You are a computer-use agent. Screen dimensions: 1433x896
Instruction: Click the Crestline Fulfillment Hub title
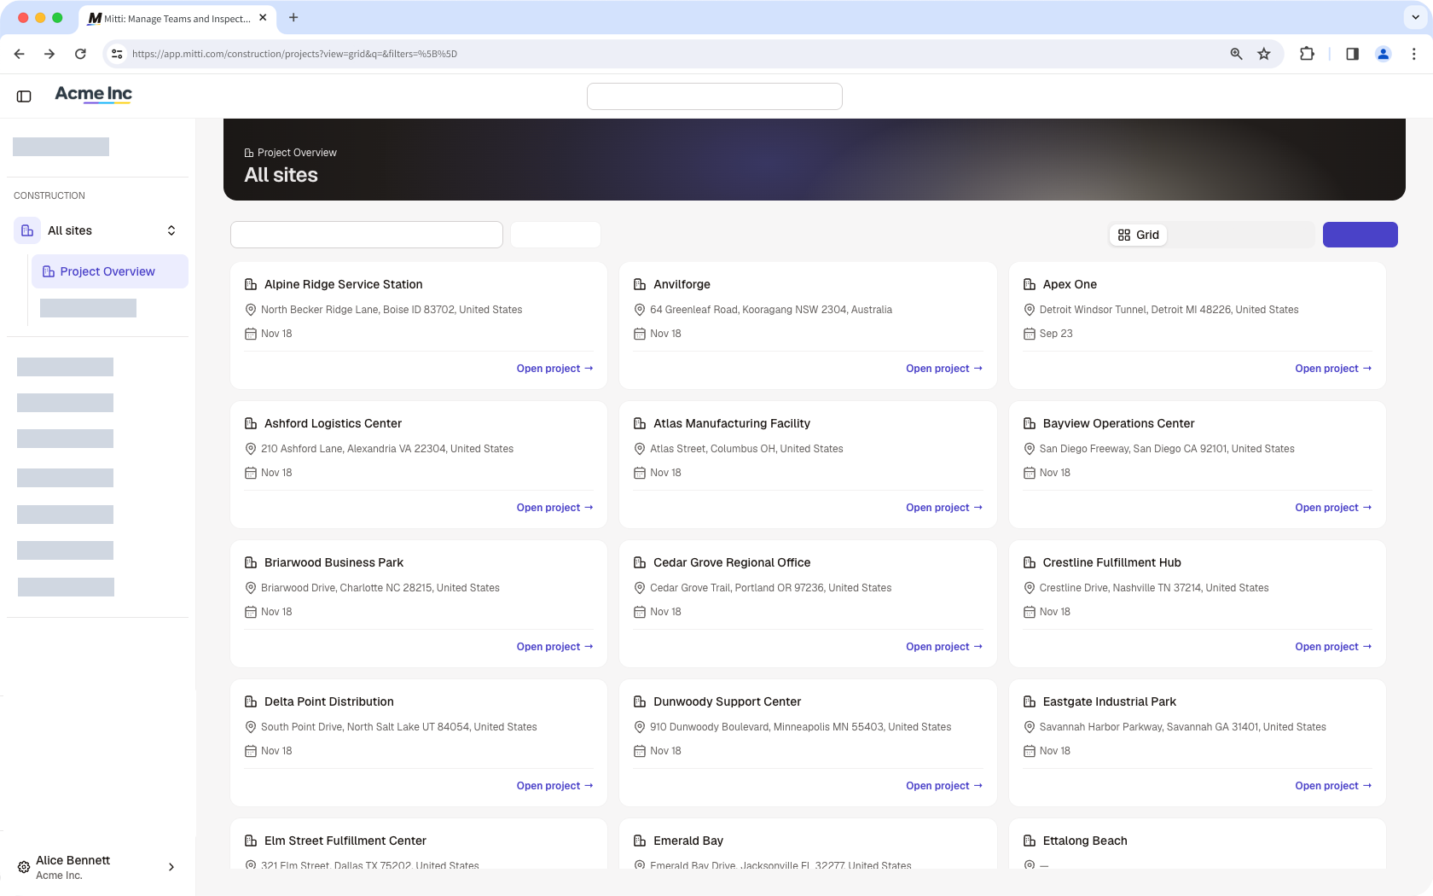click(x=1111, y=562)
